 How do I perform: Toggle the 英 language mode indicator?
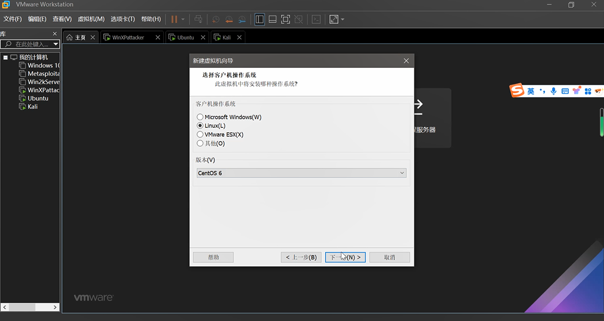pyautogui.click(x=531, y=91)
